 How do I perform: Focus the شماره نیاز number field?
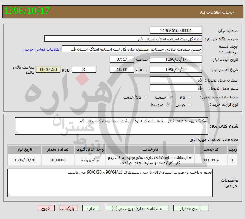pyautogui.click(x=176, y=30)
